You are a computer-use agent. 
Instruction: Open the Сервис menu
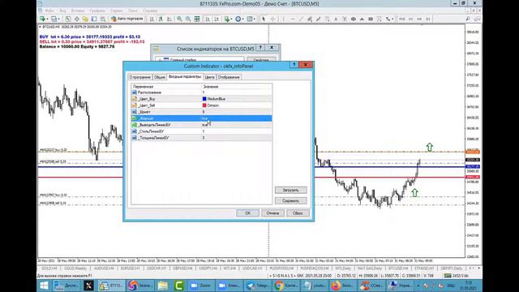click(116, 11)
